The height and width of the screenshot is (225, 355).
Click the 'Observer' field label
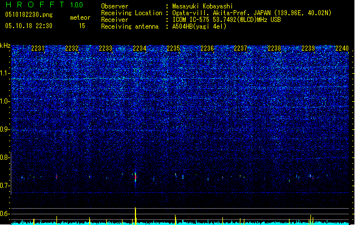115,6
